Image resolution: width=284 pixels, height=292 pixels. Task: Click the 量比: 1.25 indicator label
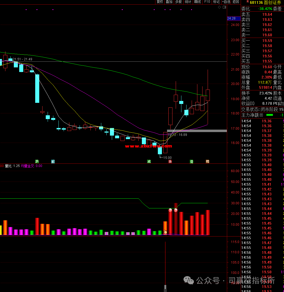coord(12,166)
